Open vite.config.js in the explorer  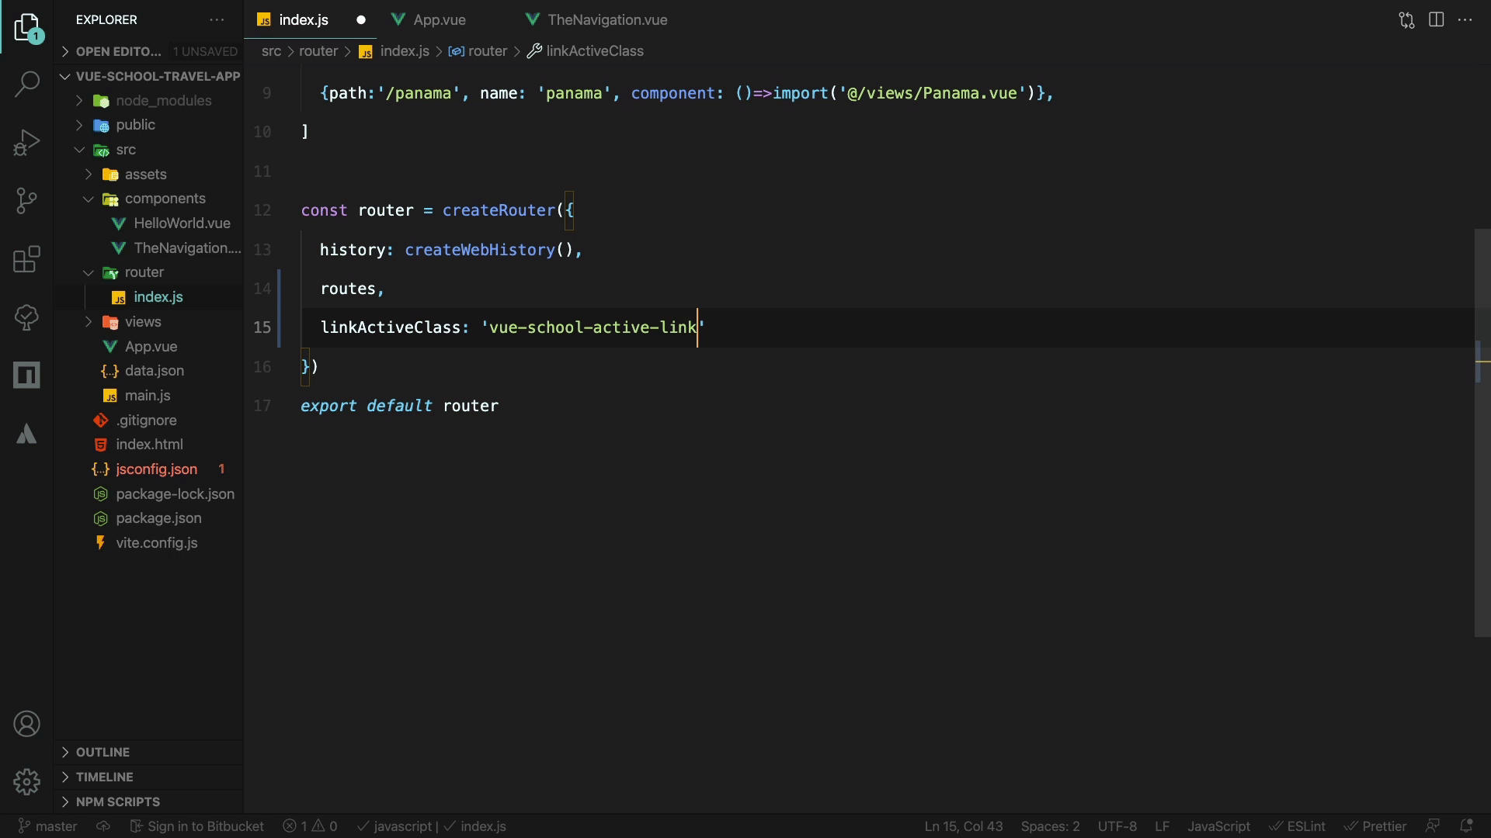pyautogui.click(x=149, y=543)
